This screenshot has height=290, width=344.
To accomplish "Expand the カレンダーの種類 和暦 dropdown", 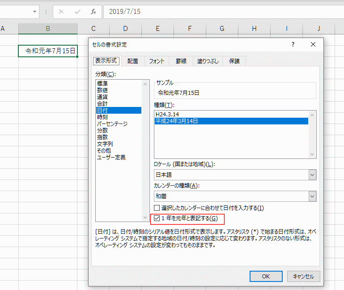I will [x=312, y=196].
